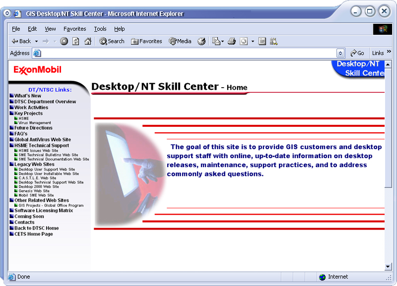
Task: Click inside the Address bar field
Action: (x=189, y=53)
